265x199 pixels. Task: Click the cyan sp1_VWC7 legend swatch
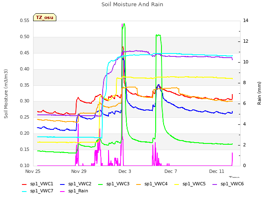tap(24, 192)
